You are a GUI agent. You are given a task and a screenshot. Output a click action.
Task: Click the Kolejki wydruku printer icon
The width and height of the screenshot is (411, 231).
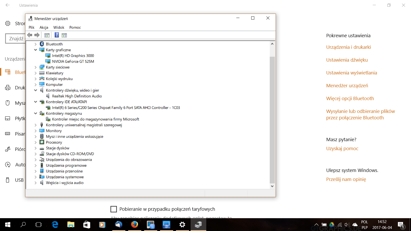click(x=42, y=79)
